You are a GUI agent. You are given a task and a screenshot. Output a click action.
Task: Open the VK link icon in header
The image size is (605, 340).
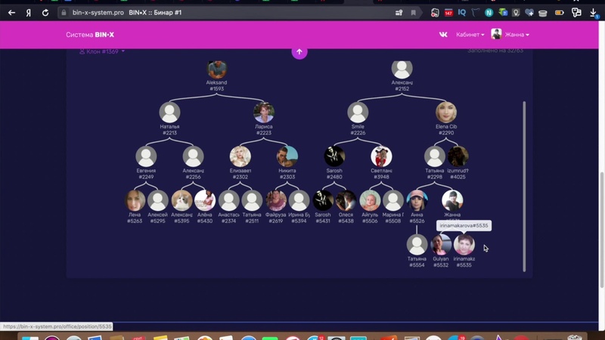click(443, 34)
